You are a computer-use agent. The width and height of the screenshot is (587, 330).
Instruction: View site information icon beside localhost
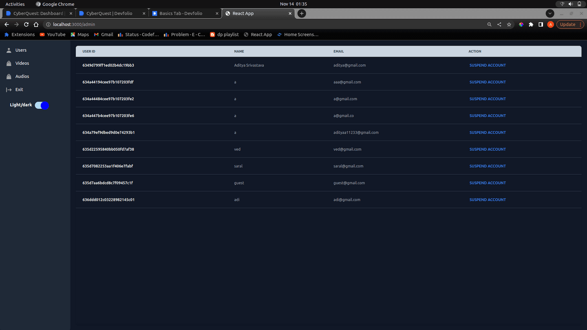click(48, 24)
